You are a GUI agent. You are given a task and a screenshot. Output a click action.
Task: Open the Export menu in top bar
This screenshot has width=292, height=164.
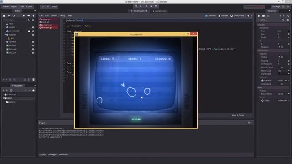(29, 6)
